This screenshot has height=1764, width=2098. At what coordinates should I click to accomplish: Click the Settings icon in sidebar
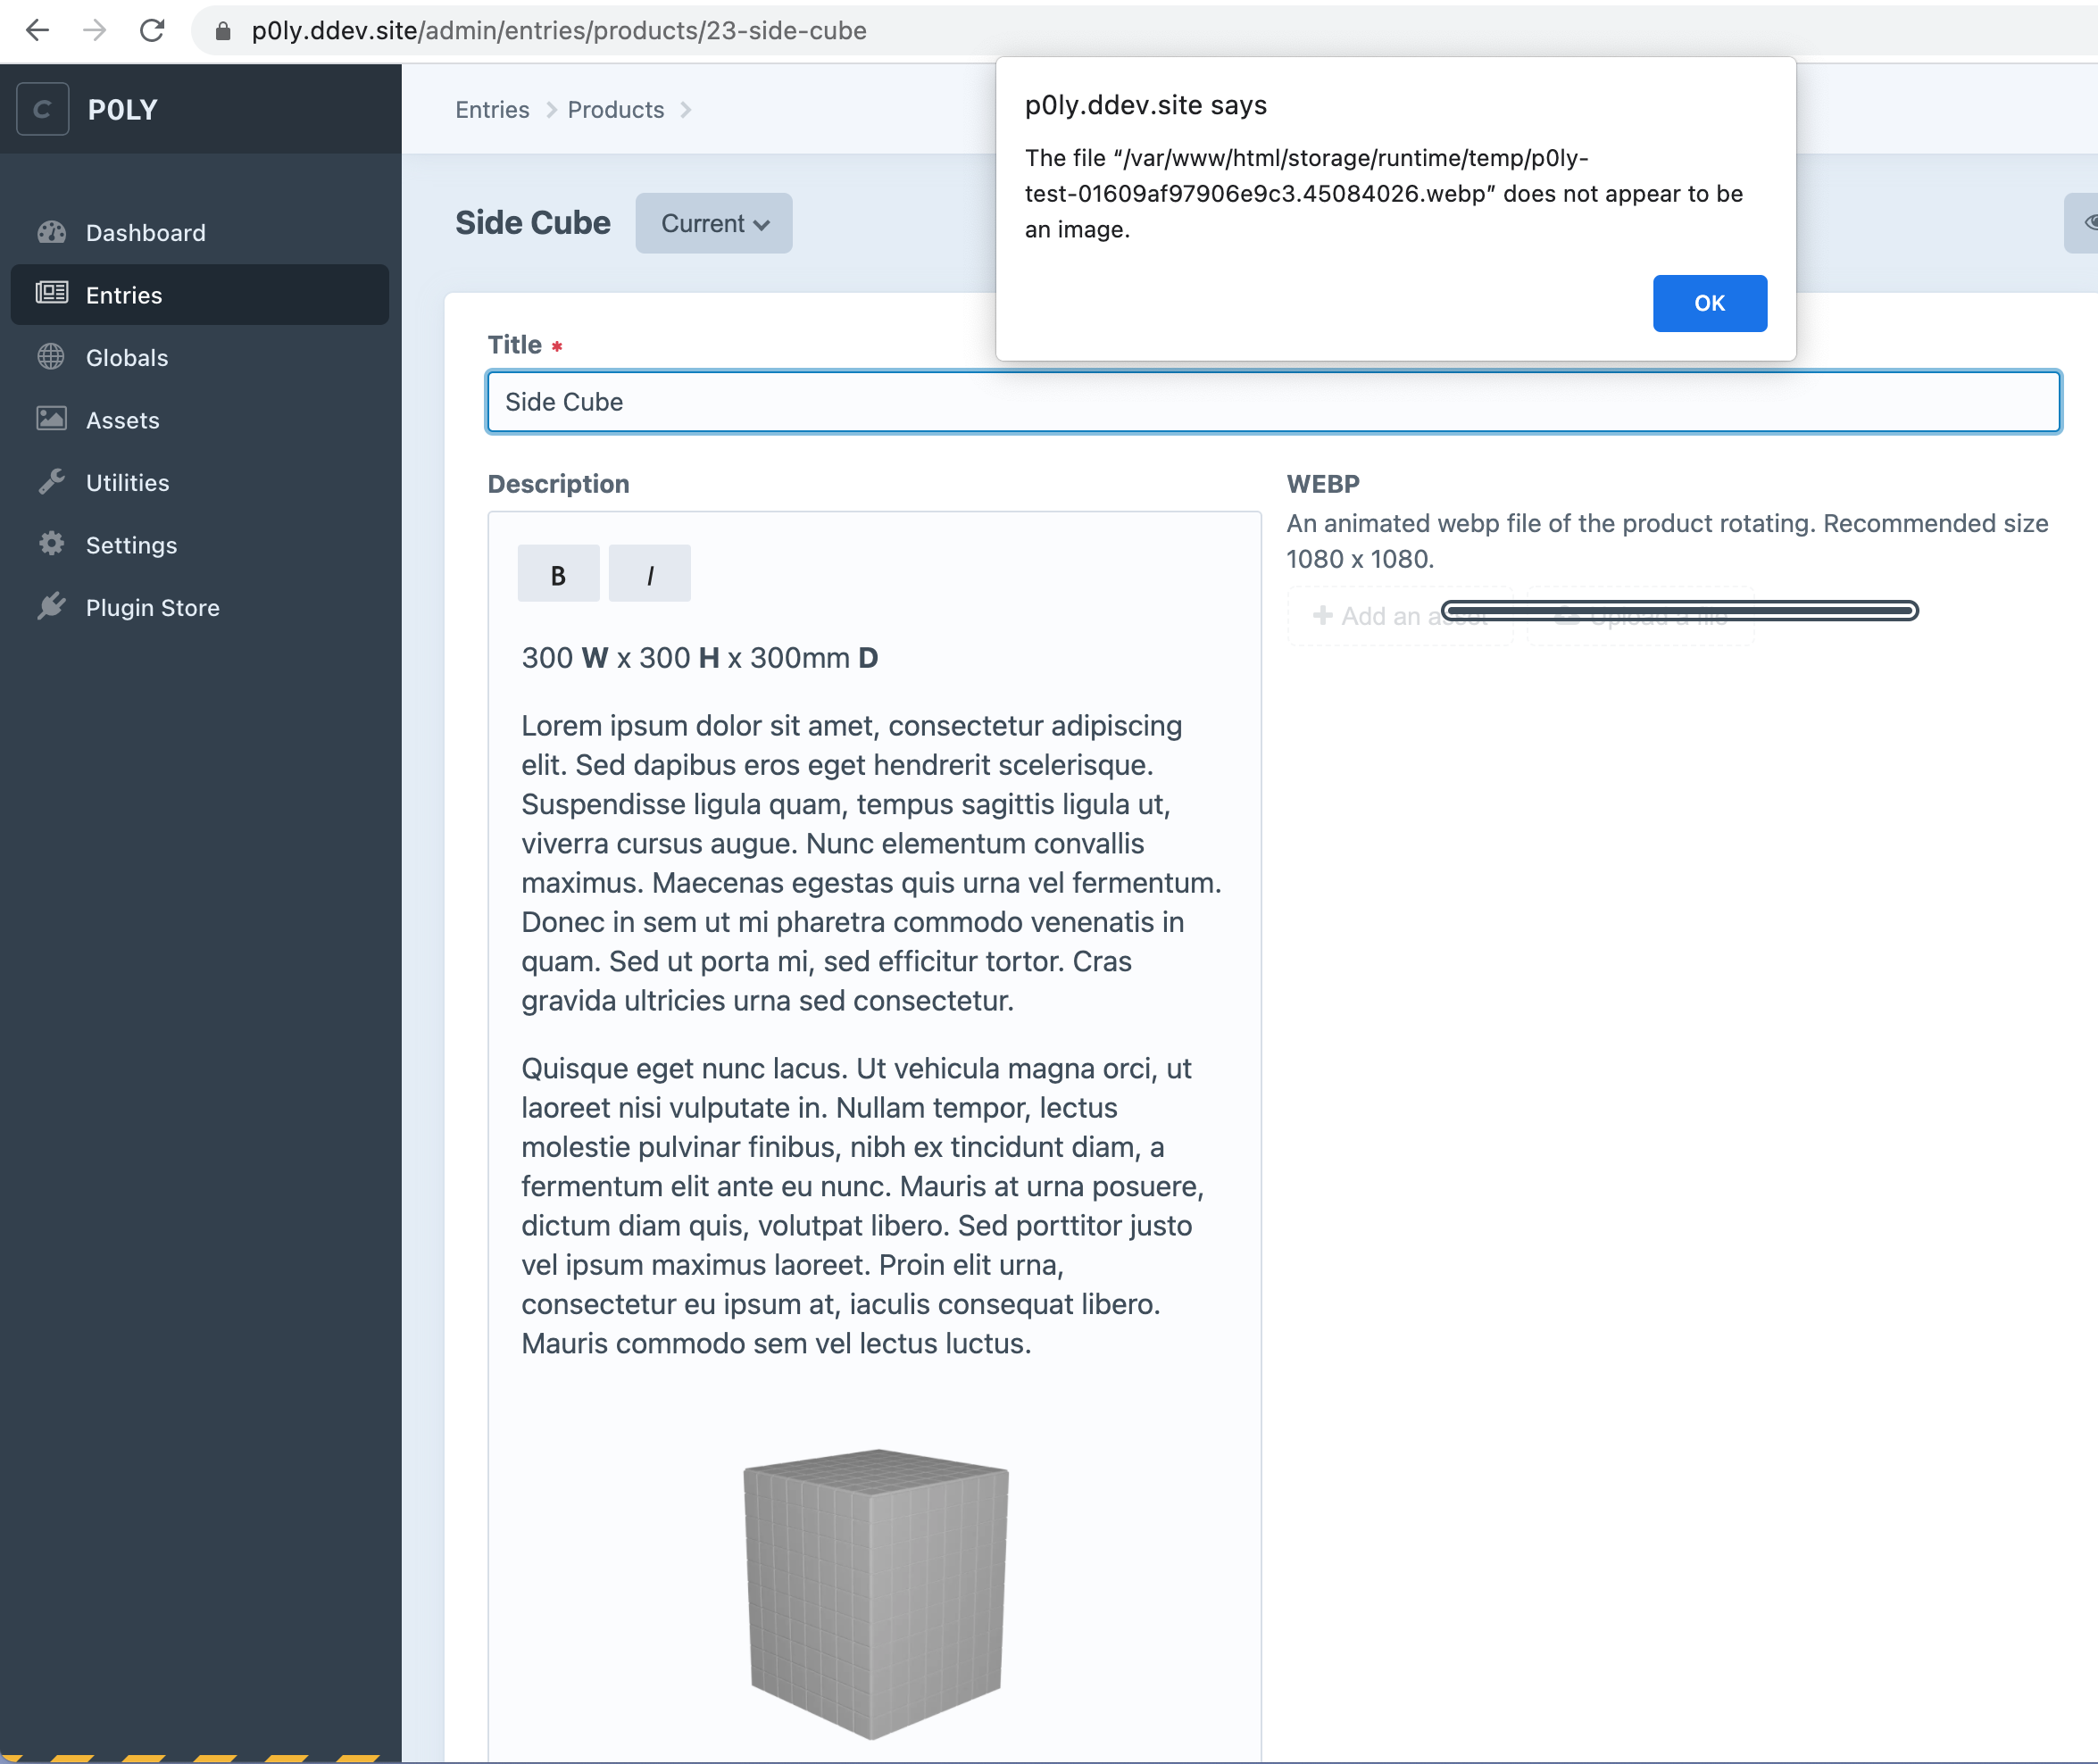coord(49,545)
